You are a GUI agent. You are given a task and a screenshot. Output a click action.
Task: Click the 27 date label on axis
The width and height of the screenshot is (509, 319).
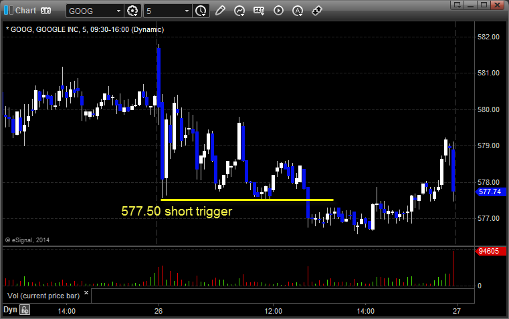[x=457, y=311]
